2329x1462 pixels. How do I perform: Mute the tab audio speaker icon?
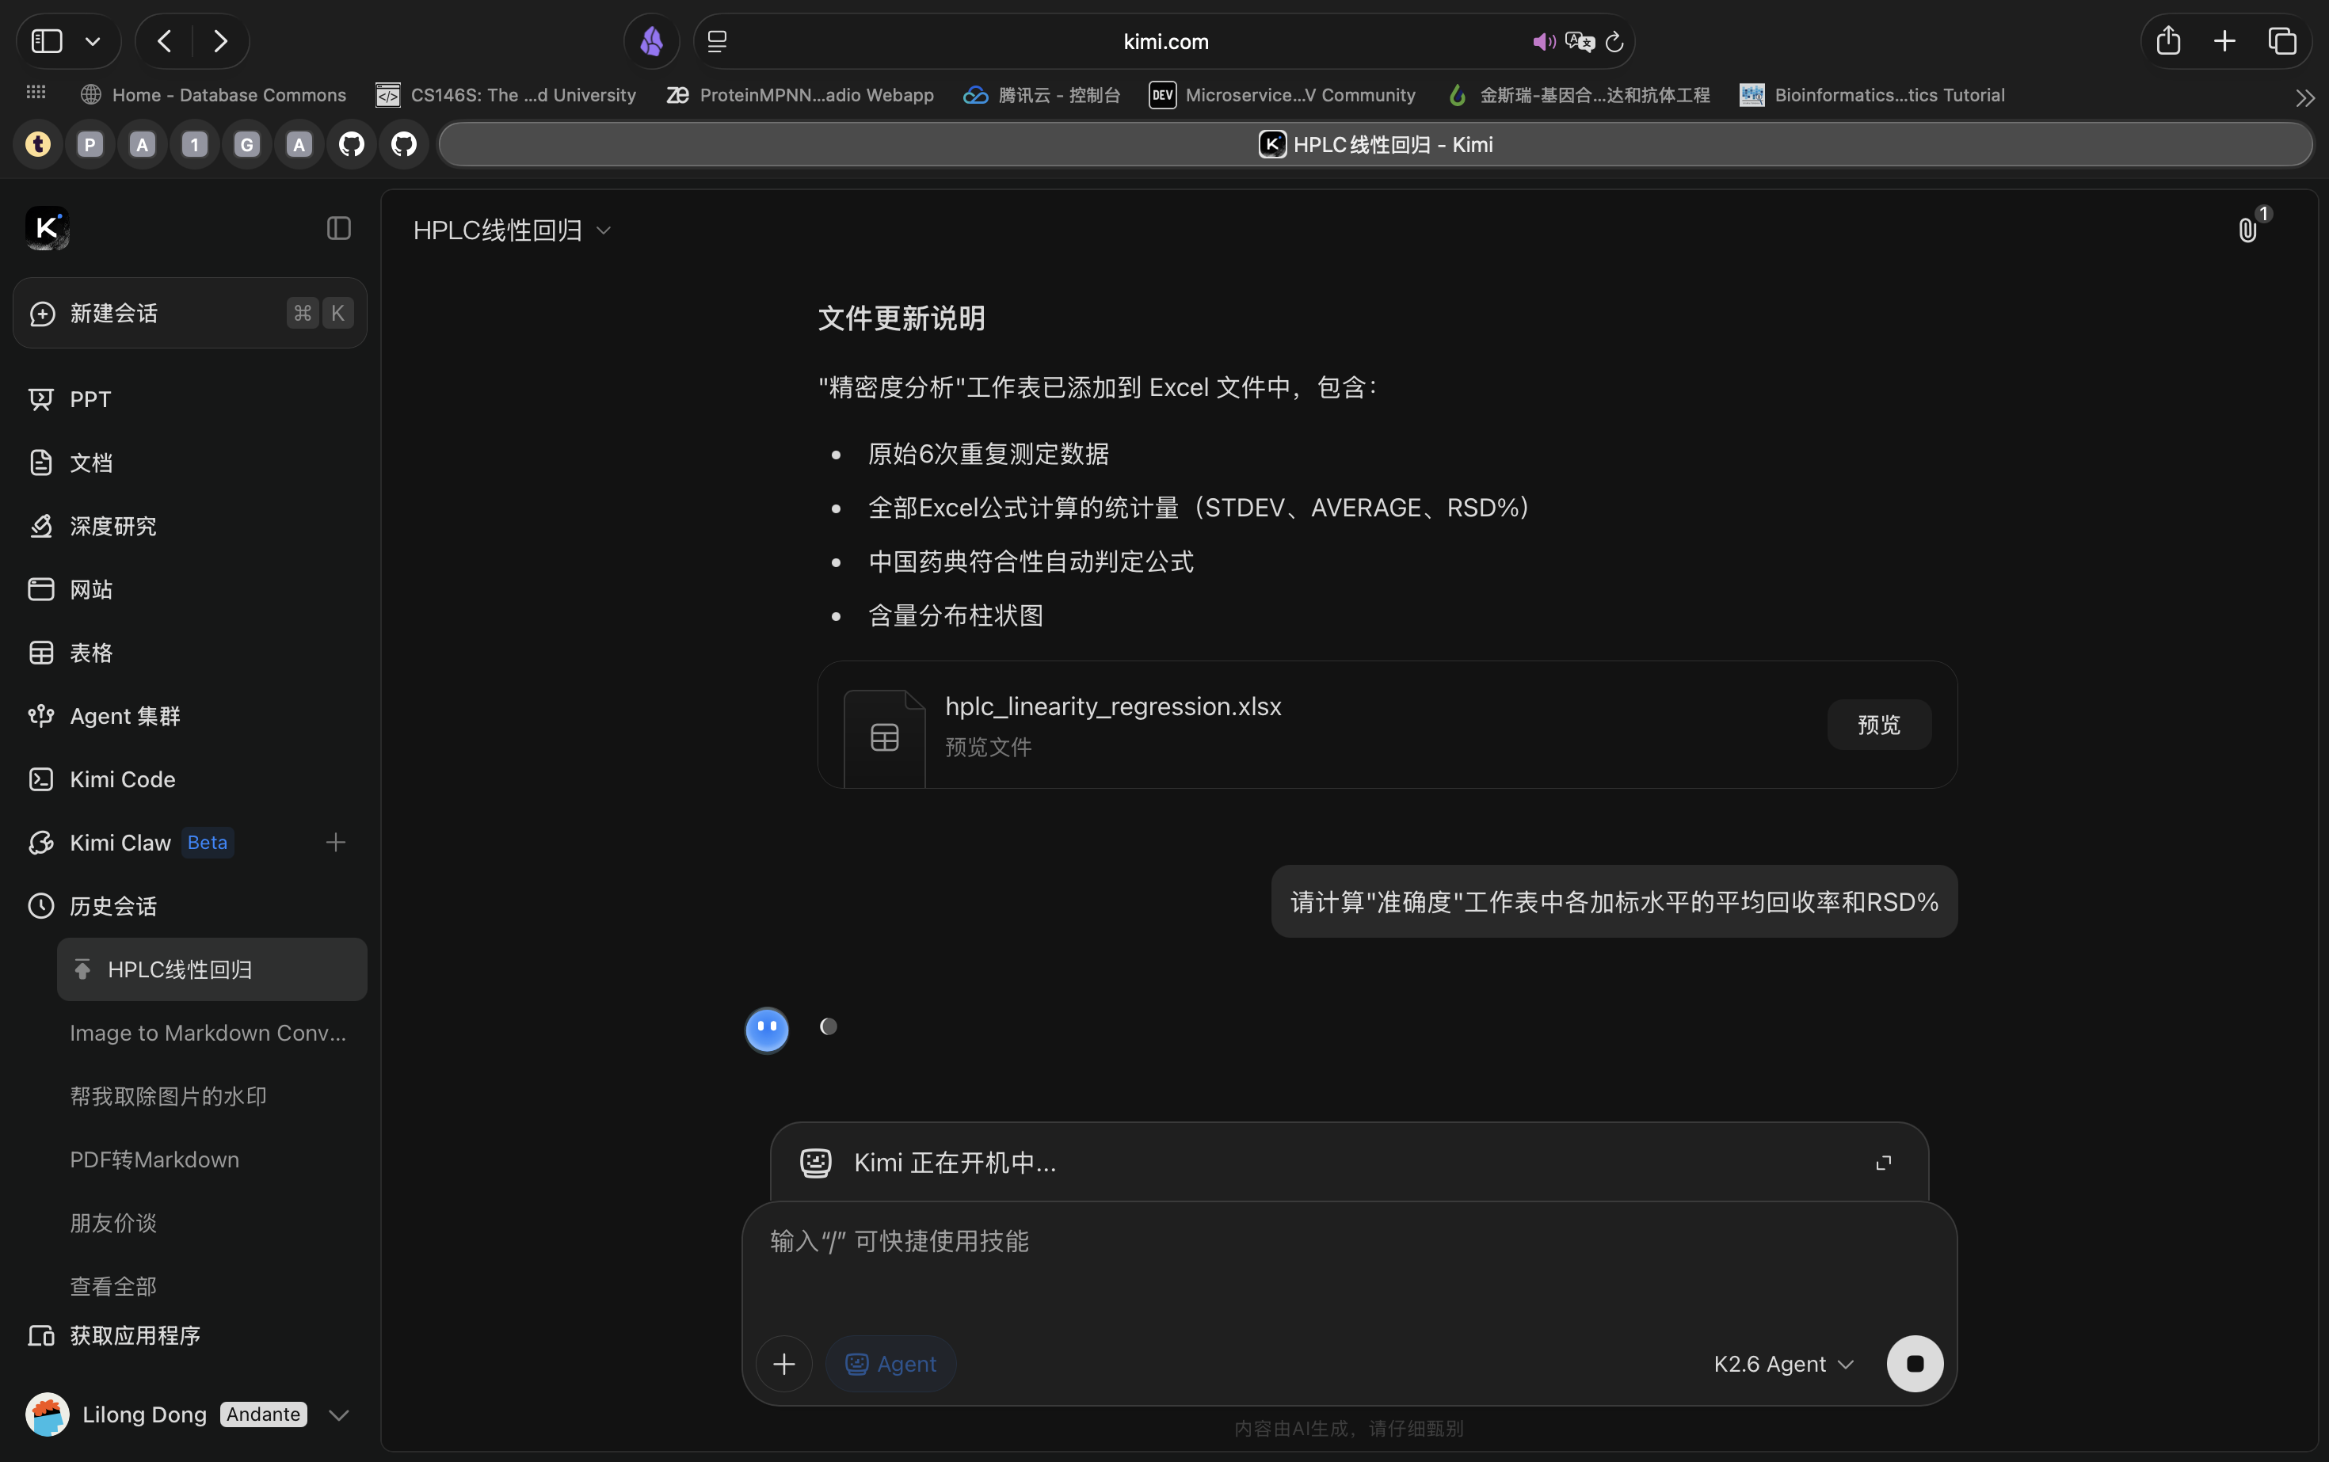1542,41
